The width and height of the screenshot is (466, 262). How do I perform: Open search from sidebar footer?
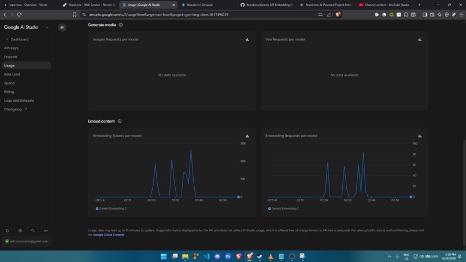pos(33,230)
